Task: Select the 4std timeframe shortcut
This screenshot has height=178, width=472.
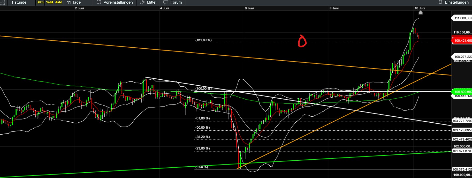Action: [x=59, y=2]
